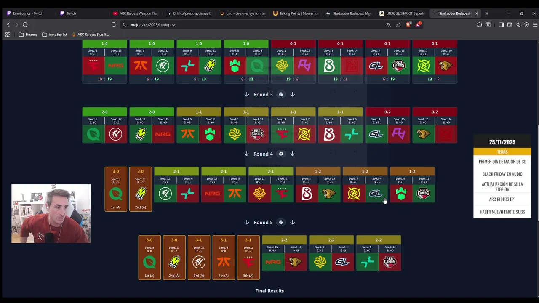Click down arrow right of Round 4
Image resolution: width=539 pixels, height=303 pixels.
292,154
